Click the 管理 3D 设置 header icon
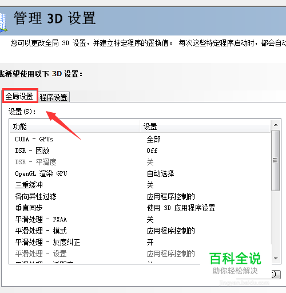286x293 pixels. click(x=3, y=22)
